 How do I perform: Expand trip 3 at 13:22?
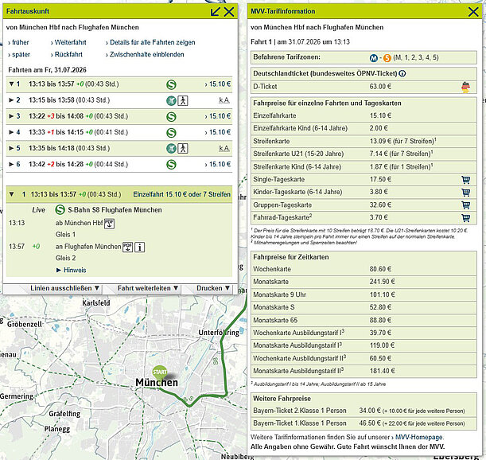point(11,116)
